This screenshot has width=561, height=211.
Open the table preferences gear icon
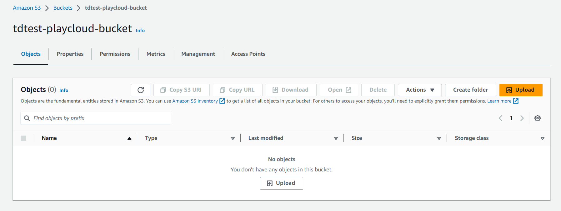coord(537,118)
